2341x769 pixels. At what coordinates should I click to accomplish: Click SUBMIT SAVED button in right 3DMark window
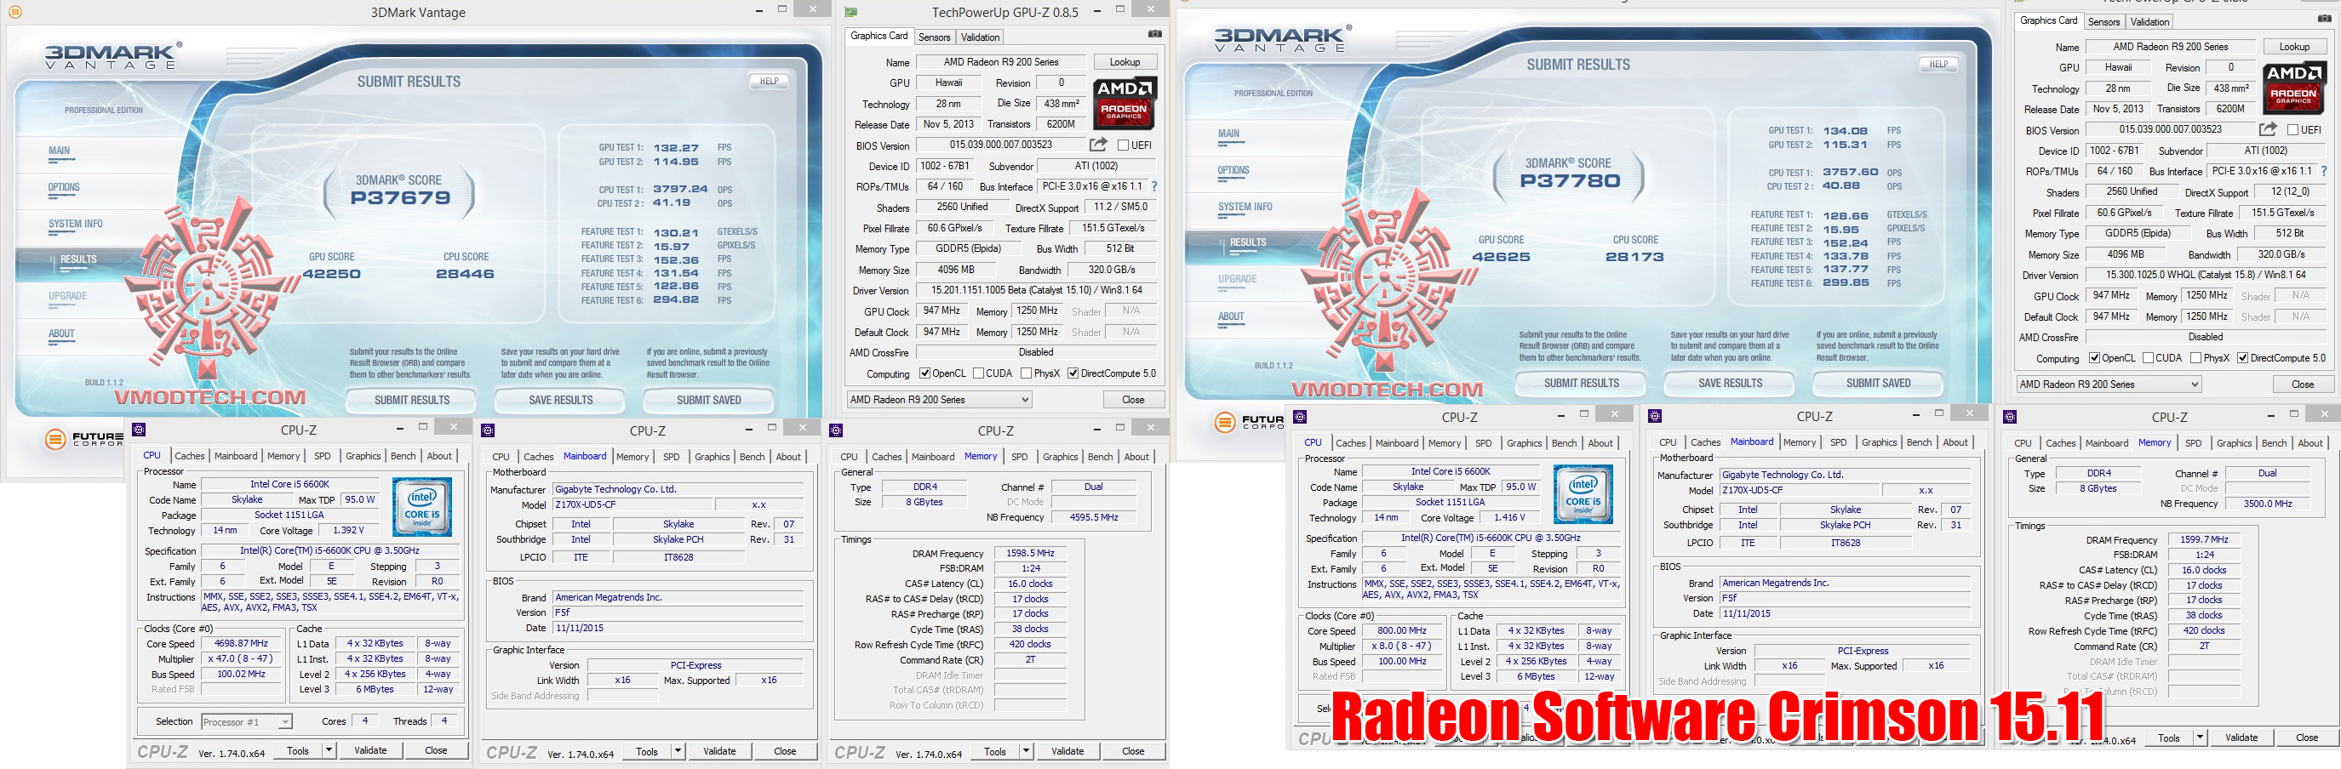tap(1879, 383)
